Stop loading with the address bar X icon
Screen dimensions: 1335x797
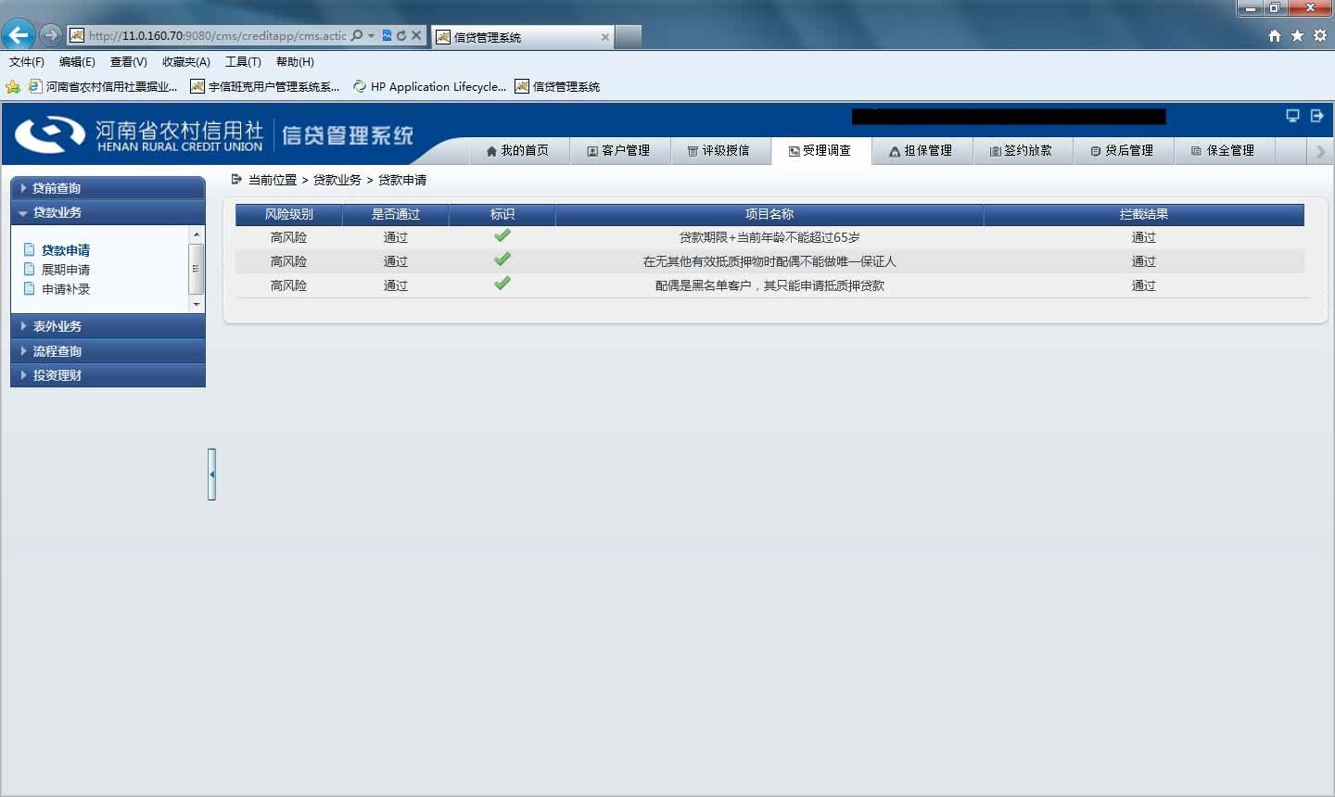pos(416,35)
